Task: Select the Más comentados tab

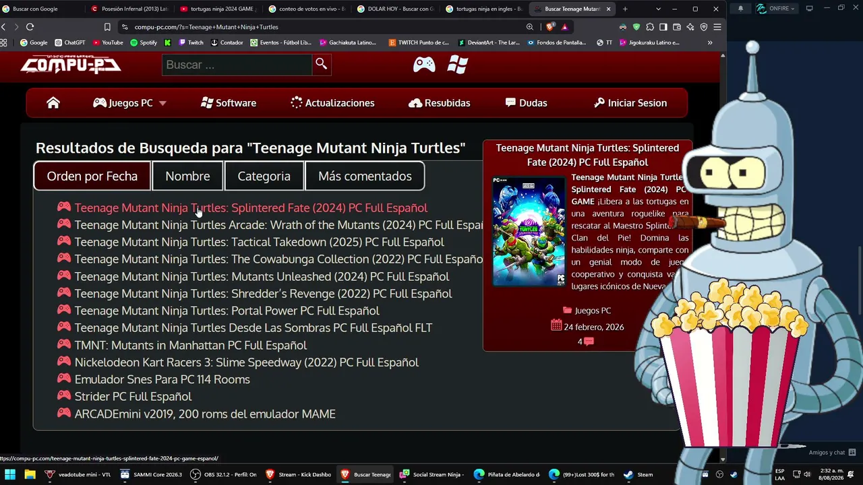Action: click(365, 176)
